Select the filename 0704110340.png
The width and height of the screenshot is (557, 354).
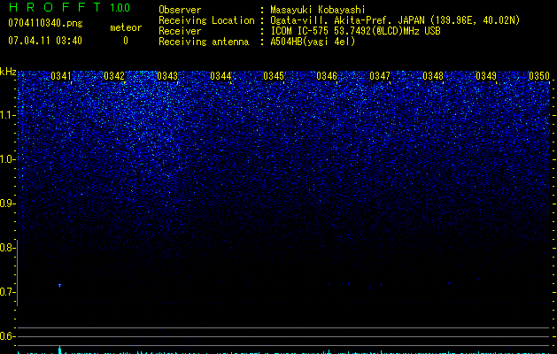point(45,23)
